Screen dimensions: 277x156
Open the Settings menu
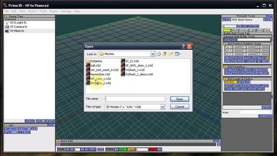pyautogui.click(x=66, y=11)
